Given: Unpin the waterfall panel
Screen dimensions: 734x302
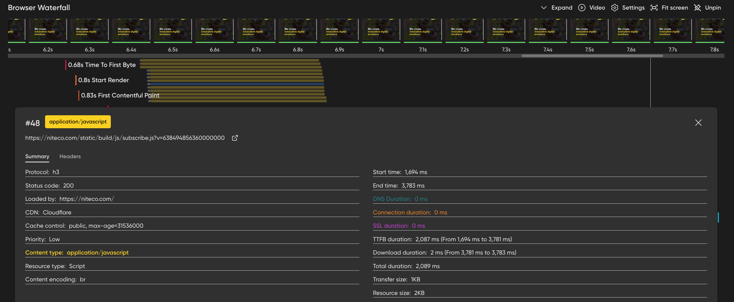Looking at the screenshot, I should (698, 8).
